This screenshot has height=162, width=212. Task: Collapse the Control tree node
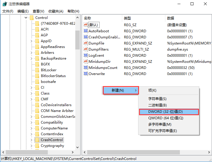[x=26, y=18]
